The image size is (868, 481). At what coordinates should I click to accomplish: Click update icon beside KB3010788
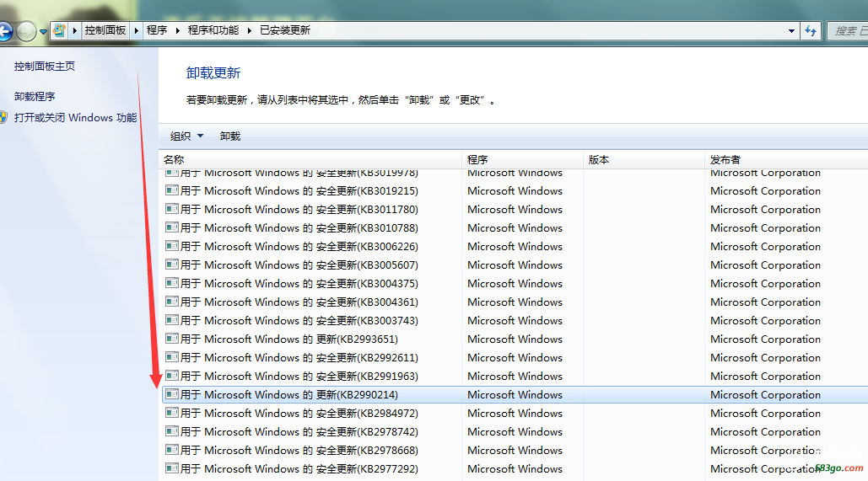tap(171, 227)
